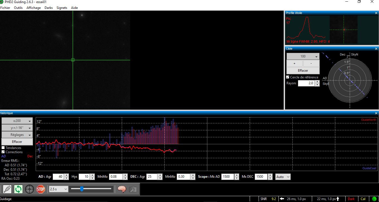379x202 pixels.
Task: Click the guide star selection box
Action: pyautogui.click(x=73, y=60)
